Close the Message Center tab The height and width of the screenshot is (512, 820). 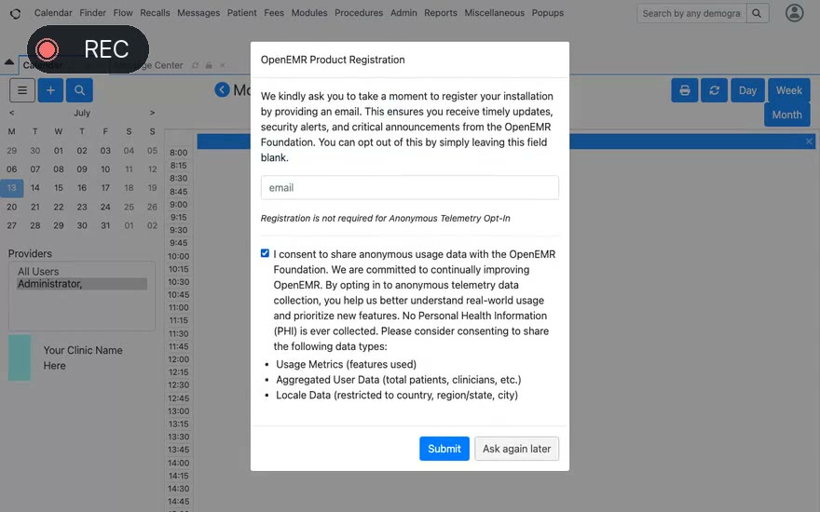pos(223,65)
